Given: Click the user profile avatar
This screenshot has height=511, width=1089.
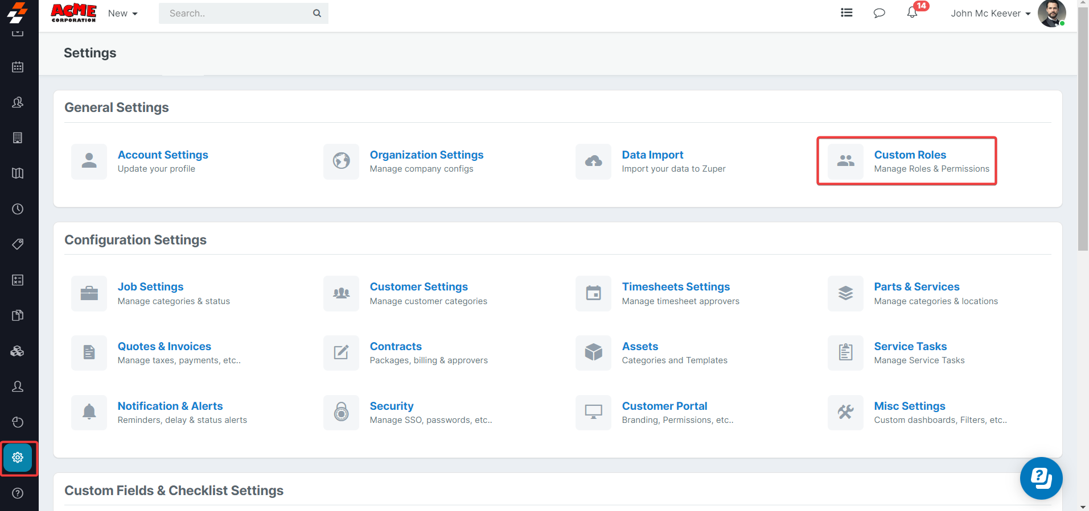Looking at the screenshot, I should (x=1051, y=13).
